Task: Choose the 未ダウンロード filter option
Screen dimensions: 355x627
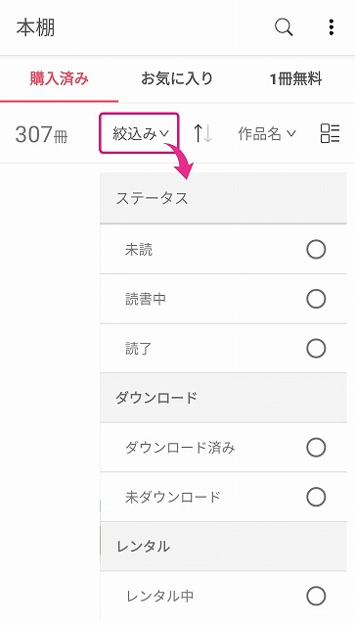Action: click(x=223, y=497)
